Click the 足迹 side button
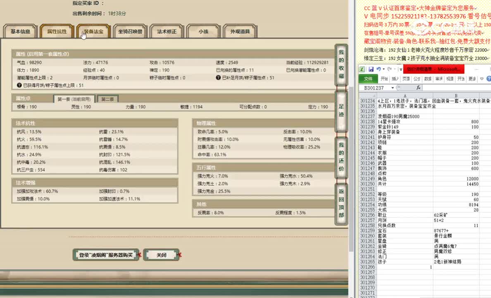The height and width of the screenshot is (298, 491). [341, 111]
